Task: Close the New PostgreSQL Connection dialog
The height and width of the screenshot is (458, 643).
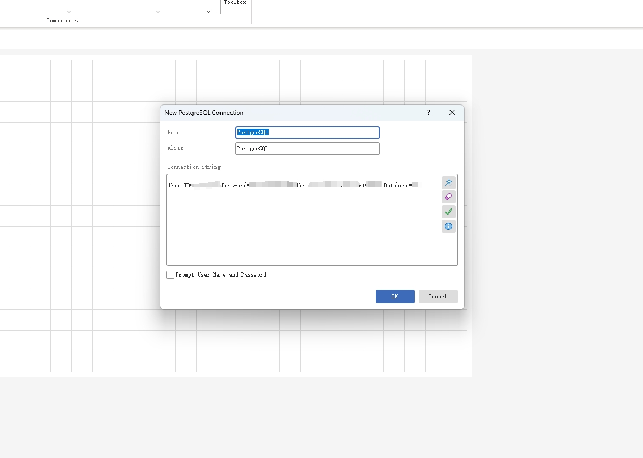Action: click(452, 112)
